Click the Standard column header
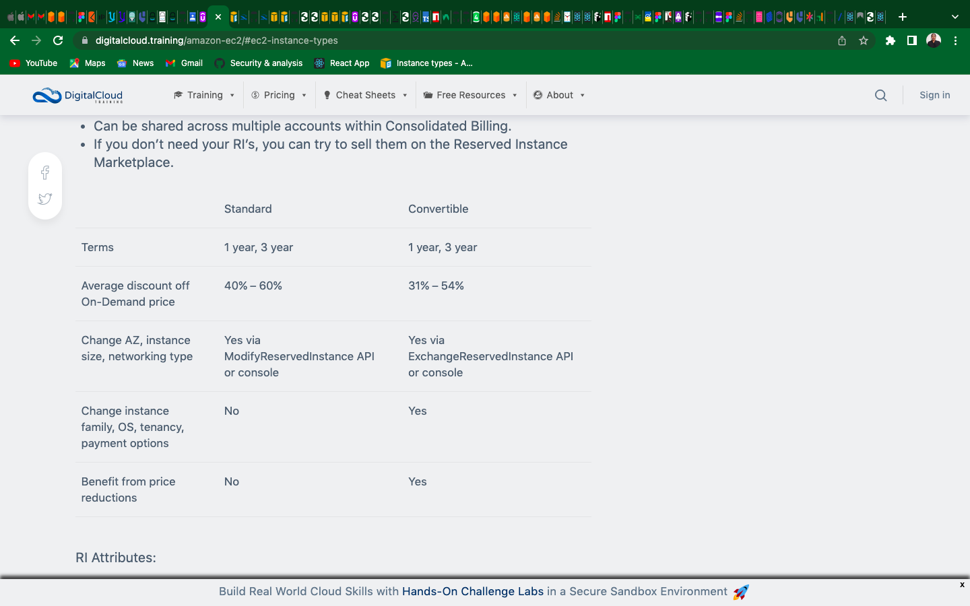970x606 pixels. [x=248, y=209]
